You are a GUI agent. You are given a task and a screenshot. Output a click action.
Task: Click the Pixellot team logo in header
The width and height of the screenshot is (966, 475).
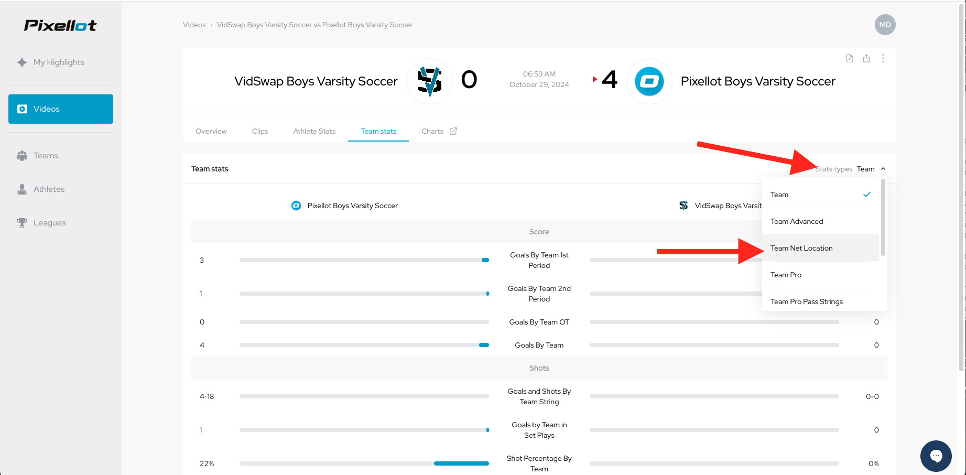649,81
